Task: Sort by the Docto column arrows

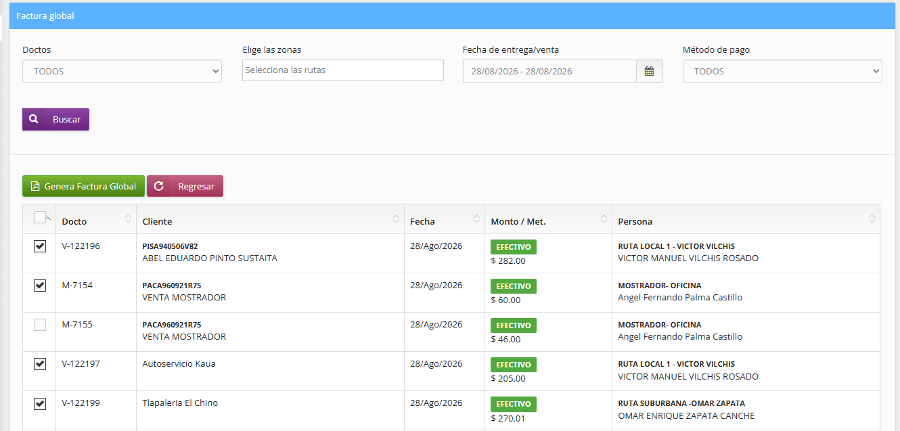Action: [x=128, y=219]
